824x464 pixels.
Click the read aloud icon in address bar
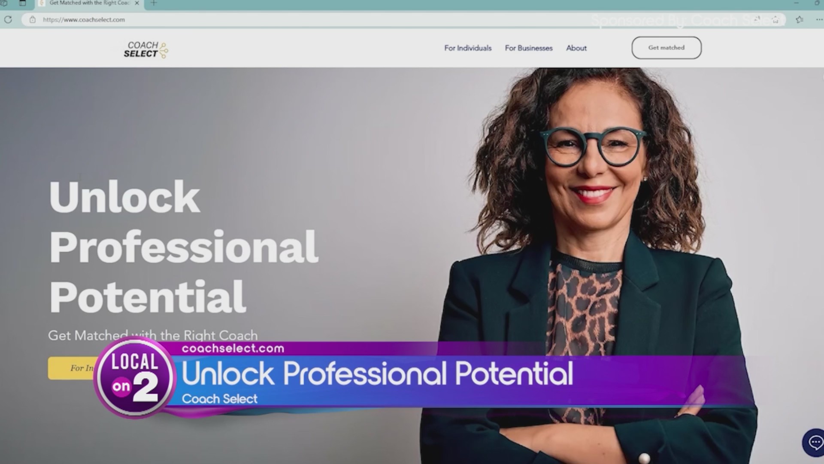click(757, 19)
